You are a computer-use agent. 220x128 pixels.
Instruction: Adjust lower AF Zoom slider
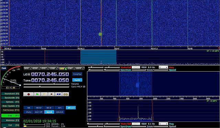[x=139, y=127]
